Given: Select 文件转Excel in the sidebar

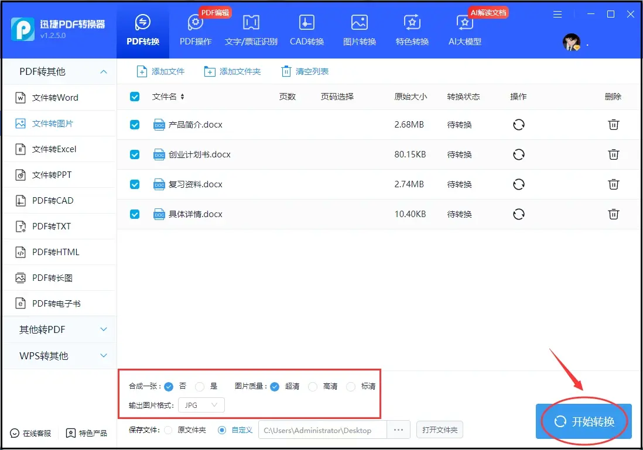Looking at the screenshot, I should click(x=54, y=149).
